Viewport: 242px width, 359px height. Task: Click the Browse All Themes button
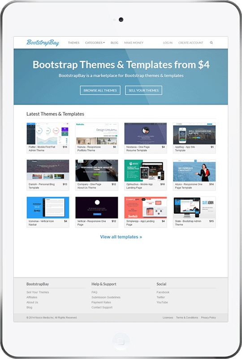pyautogui.click(x=100, y=90)
